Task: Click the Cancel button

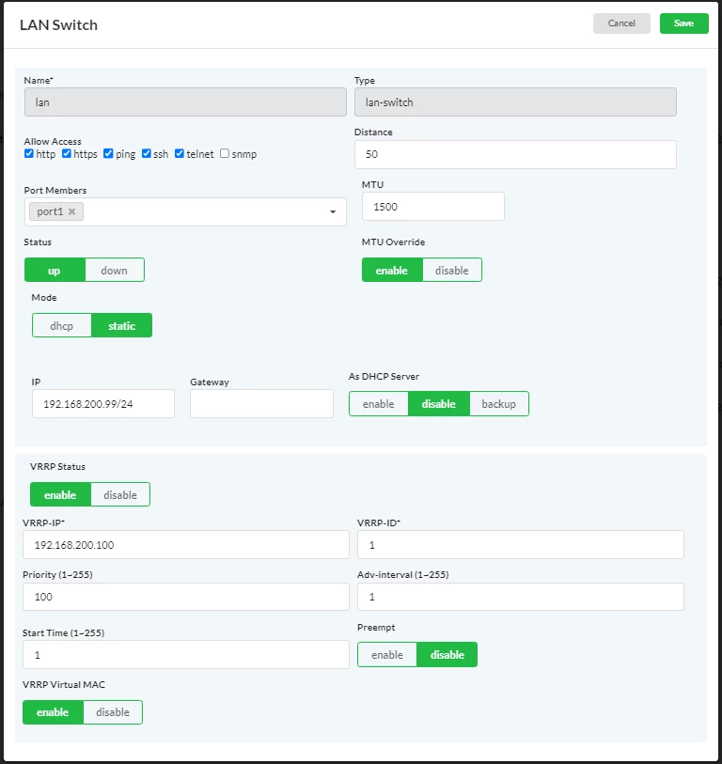Action: [621, 23]
